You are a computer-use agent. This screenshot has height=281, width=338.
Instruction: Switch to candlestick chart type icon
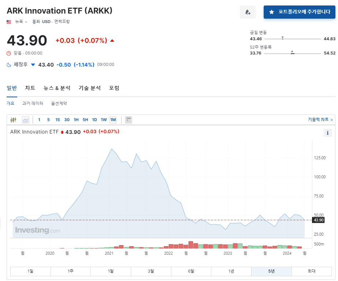pos(13,120)
